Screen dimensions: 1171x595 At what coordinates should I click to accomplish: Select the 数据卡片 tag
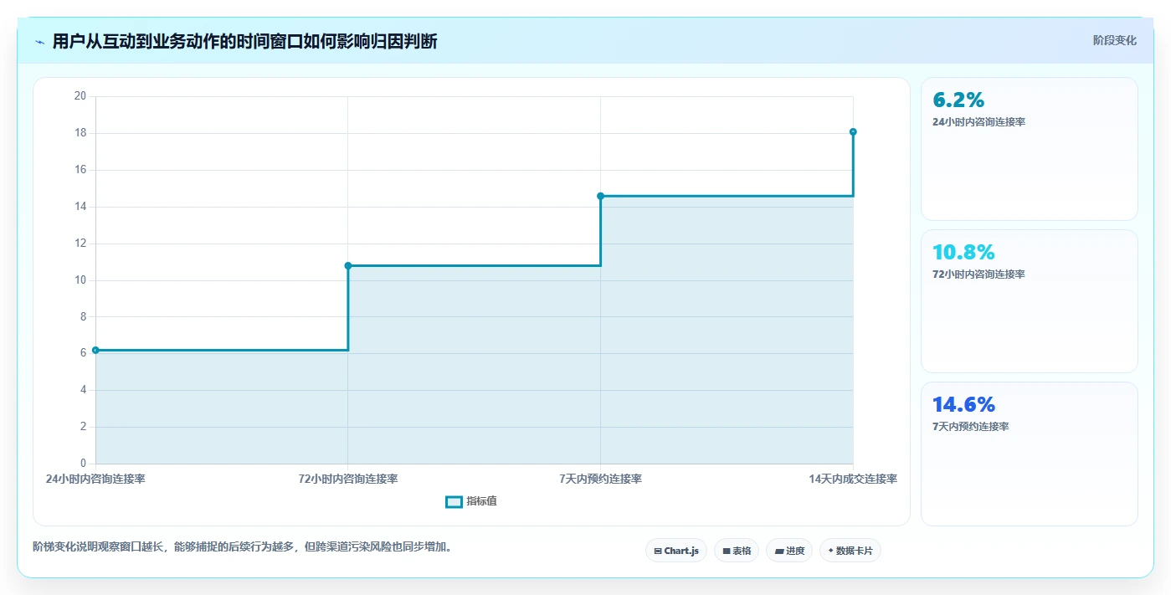850,551
